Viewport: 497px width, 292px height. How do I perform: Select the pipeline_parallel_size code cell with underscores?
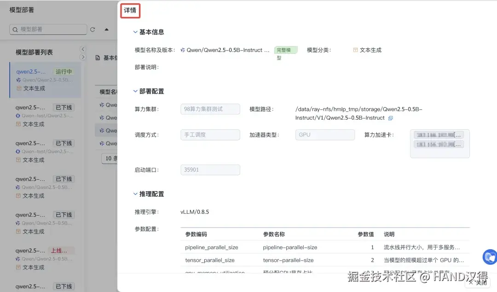coord(211,247)
